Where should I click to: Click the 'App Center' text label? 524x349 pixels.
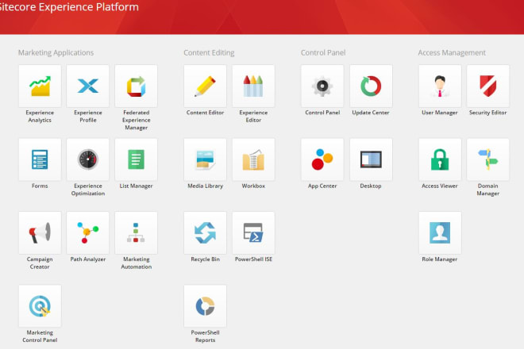click(322, 186)
